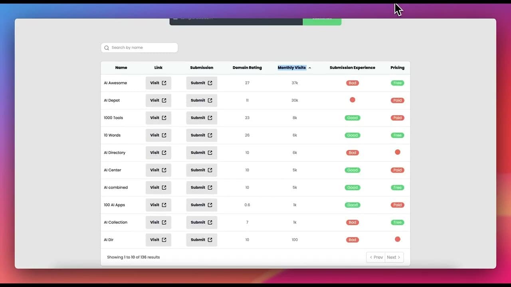The height and width of the screenshot is (287, 511).
Task: Click the red pricing dot for AI Dir
Action: pos(397,240)
